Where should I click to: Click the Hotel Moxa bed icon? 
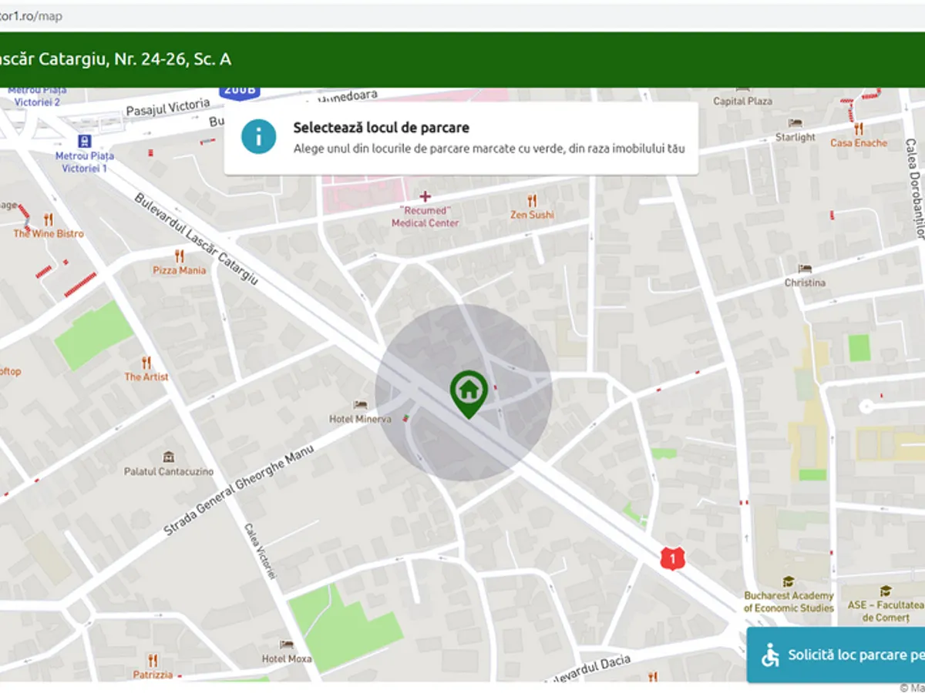pyautogui.click(x=287, y=644)
